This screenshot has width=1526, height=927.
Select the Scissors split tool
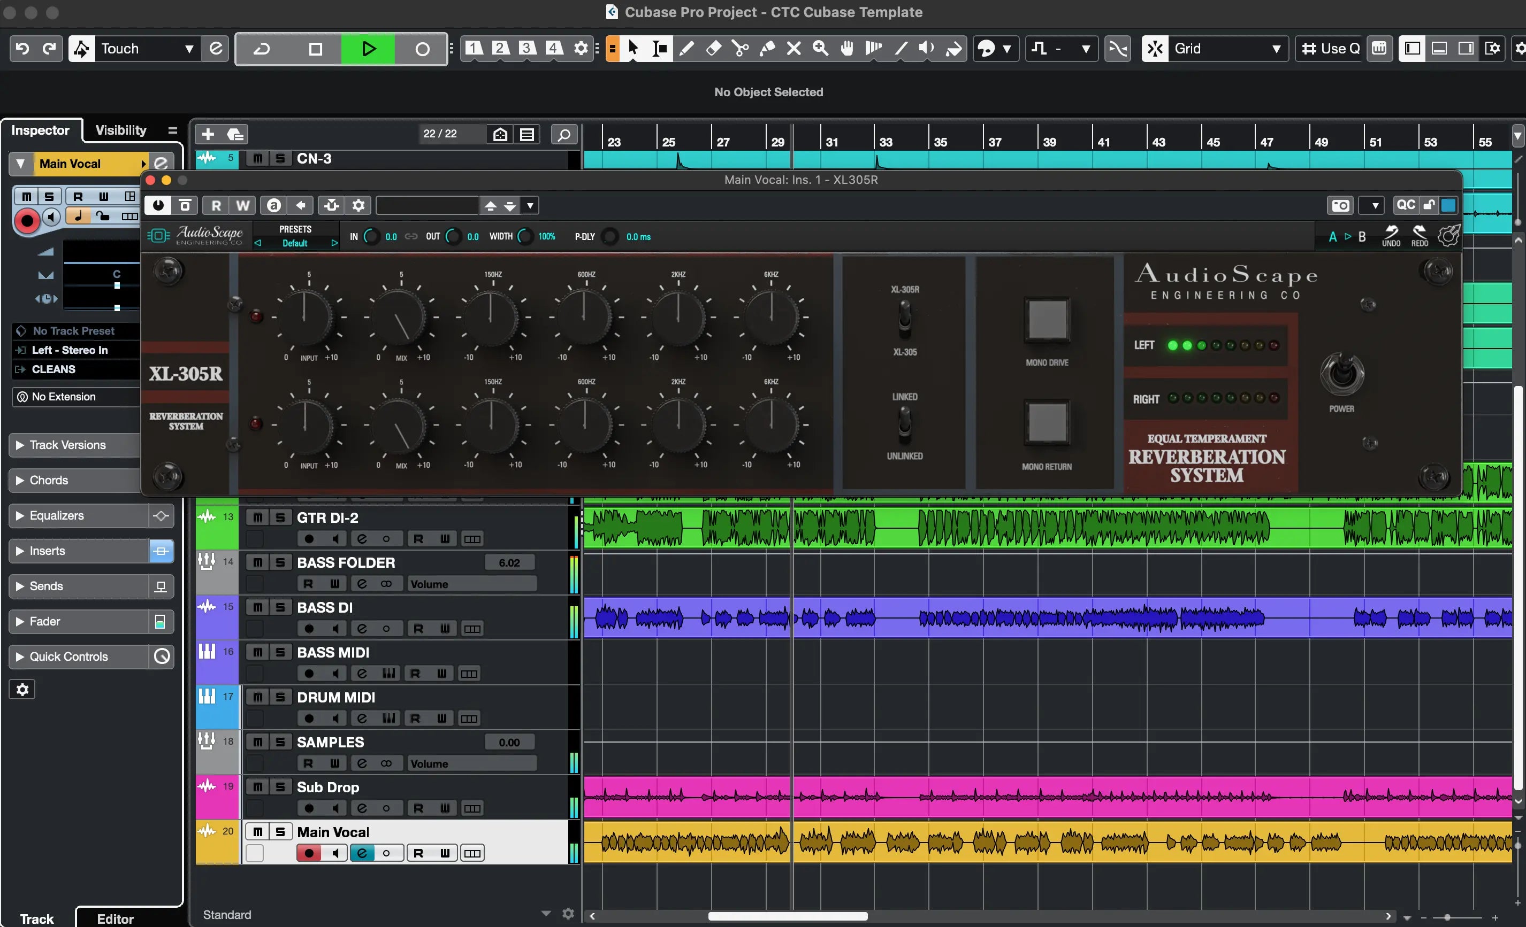pos(739,48)
